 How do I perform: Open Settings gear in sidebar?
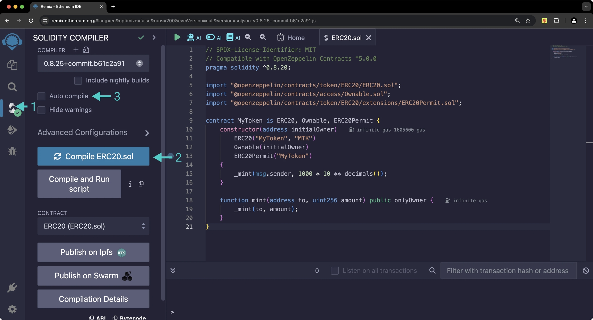click(x=12, y=309)
